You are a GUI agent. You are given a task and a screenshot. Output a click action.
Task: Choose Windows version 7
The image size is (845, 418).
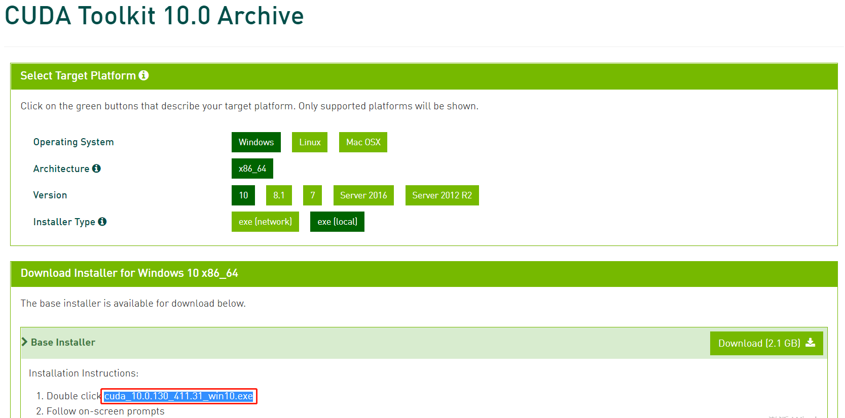[x=312, y=195]
